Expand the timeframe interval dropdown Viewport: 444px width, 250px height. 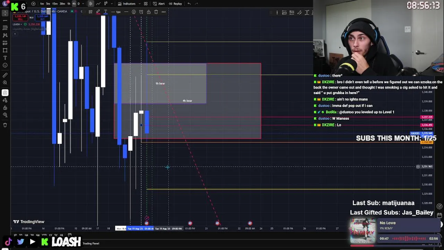point(83,3)
